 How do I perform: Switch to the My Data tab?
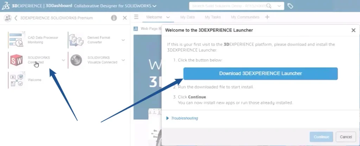point(187,17)
